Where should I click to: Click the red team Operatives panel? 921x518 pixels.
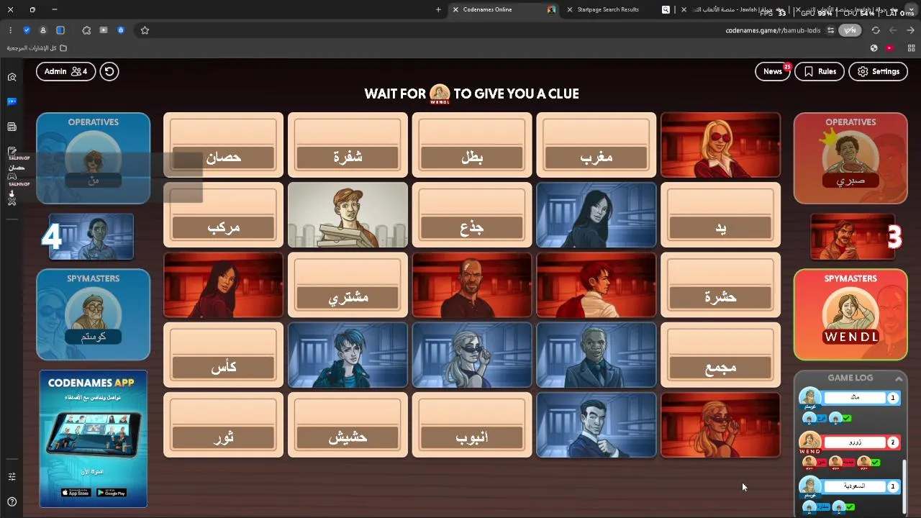coord(850,158)
